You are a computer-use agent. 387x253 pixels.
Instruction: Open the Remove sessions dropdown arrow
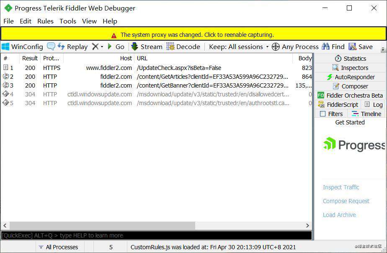(x=102, y=46)
